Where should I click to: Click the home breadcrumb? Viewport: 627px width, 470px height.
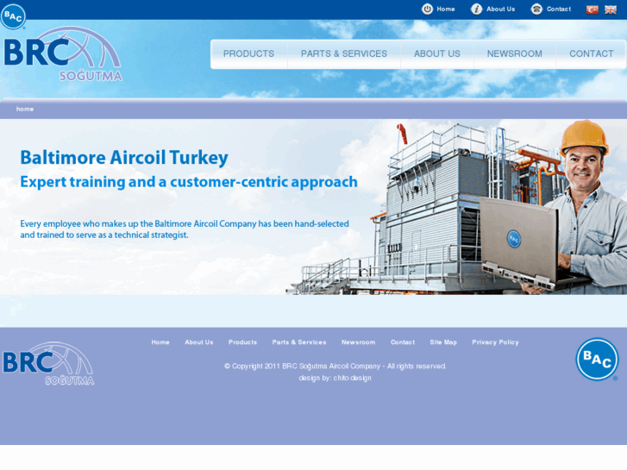click(x=25, y=109)
